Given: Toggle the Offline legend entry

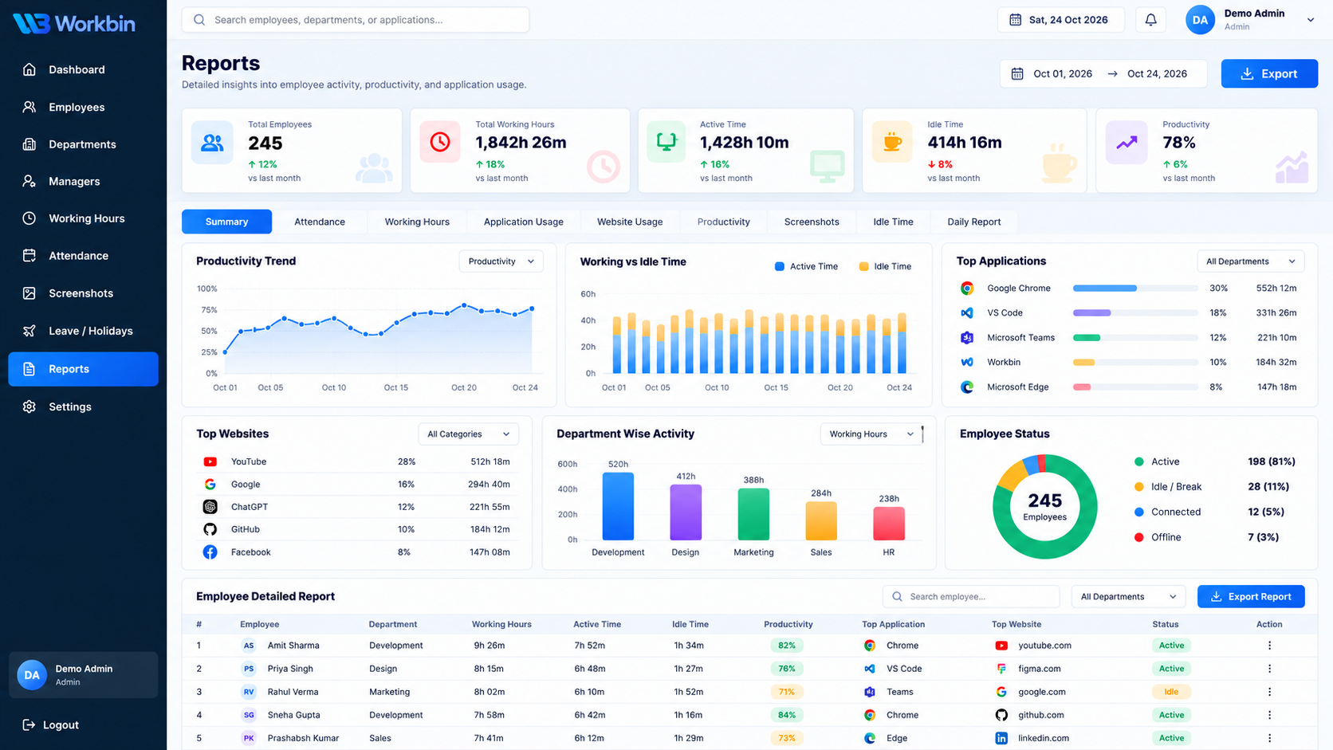Looking at the screenshot, I should 1158,537.
